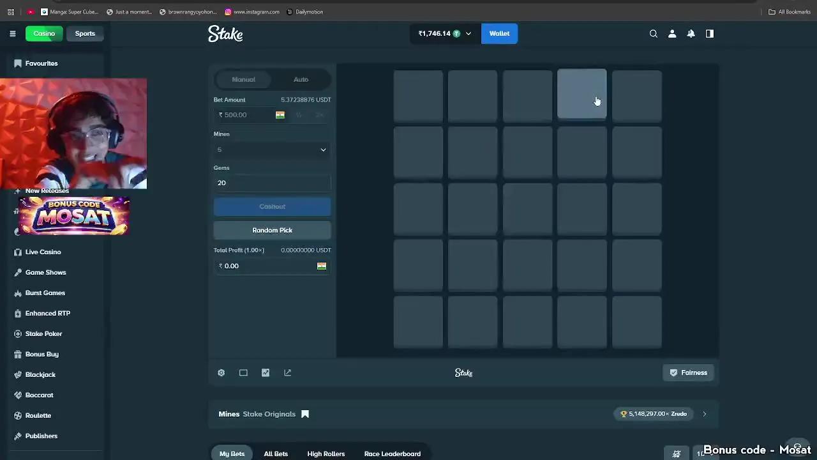
Task: Click the India flag in Bet Amount field
Action: pos(280,115)
